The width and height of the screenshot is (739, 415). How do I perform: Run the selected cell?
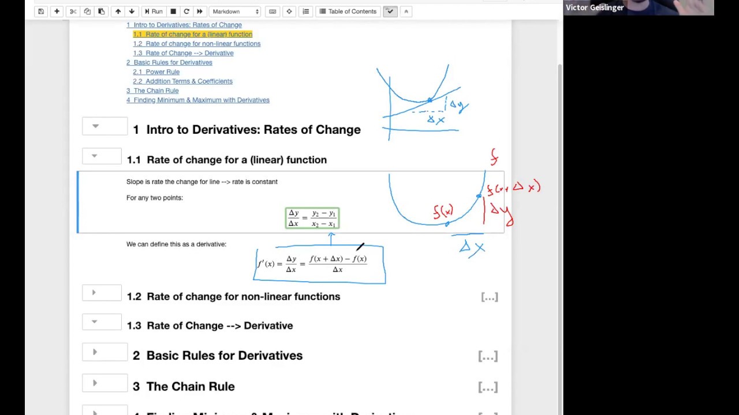pos(154,12)
